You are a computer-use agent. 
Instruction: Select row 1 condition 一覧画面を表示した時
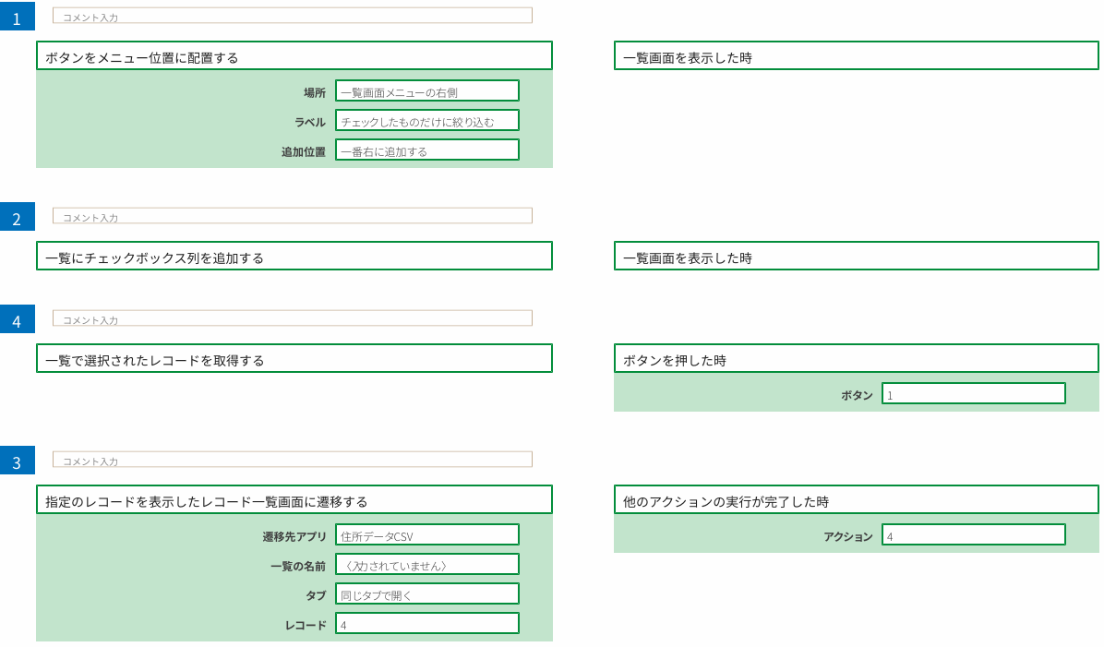[857, 55]
